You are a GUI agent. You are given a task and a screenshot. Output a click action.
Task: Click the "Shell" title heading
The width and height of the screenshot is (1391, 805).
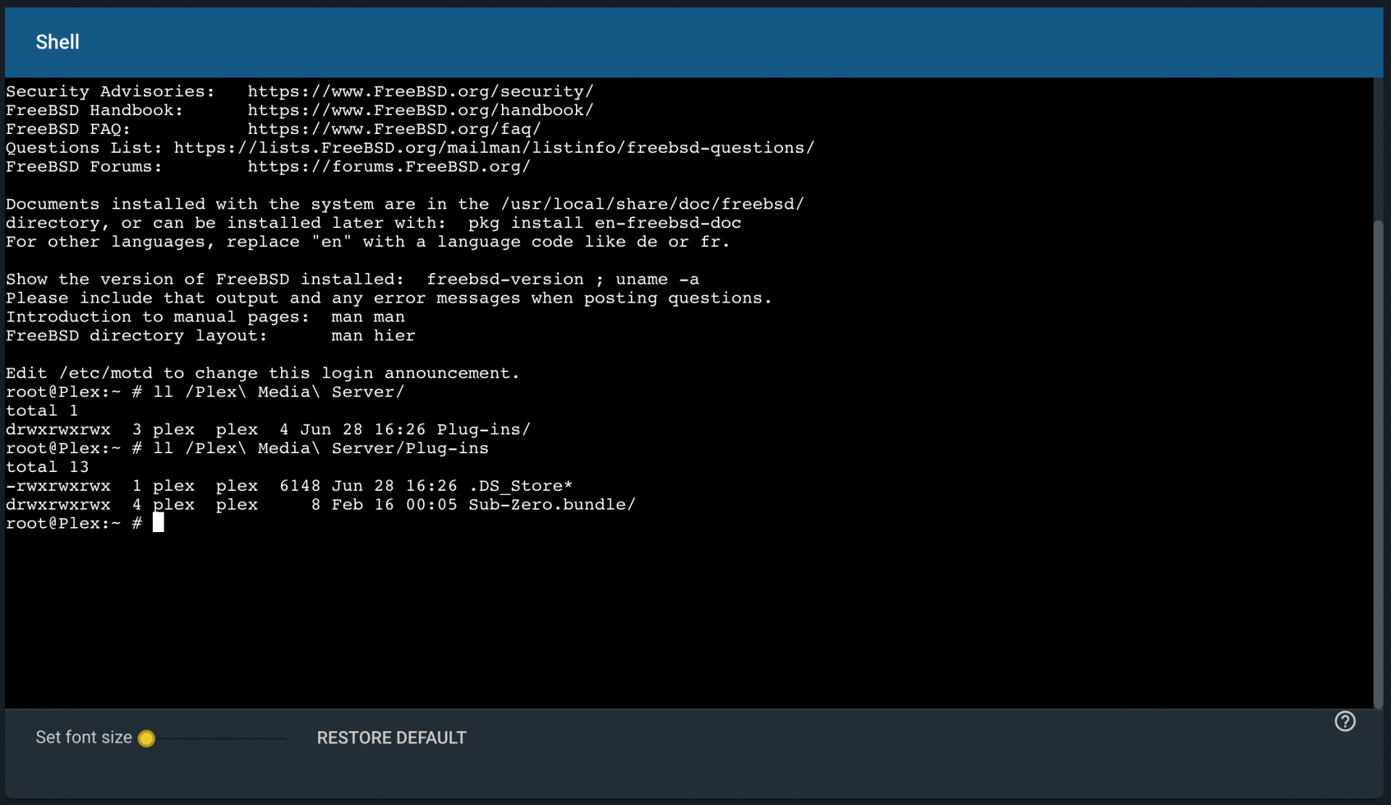(x=58, y=42)
